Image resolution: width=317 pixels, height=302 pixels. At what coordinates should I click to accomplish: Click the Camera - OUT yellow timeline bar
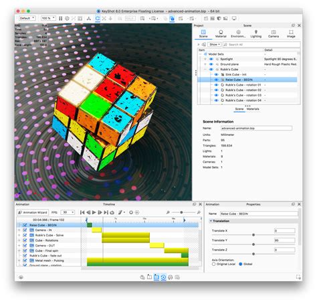(x=157, y=246)
